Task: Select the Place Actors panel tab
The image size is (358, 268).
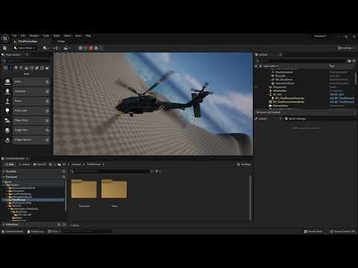Action: click(x=13, y=54)
